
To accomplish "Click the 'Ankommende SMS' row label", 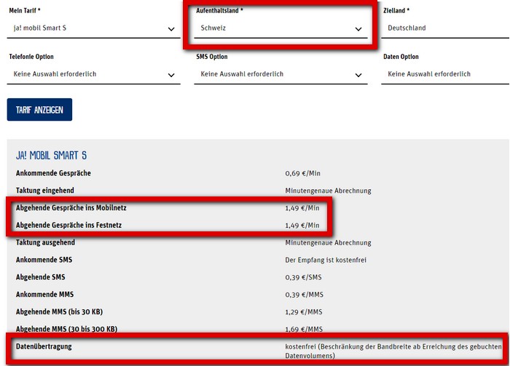I will click(x=44, y=260).
